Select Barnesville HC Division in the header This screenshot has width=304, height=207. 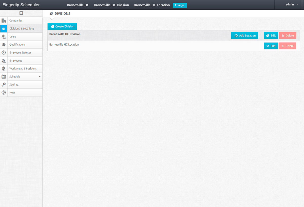pos(111,5)
